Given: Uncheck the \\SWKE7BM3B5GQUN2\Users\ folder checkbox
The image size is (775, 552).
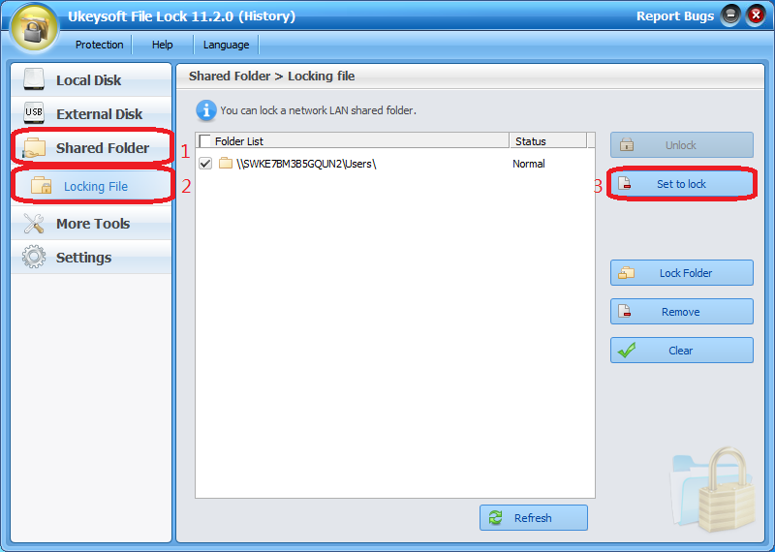Looking at the screenshot, I should tap(205, 163).
